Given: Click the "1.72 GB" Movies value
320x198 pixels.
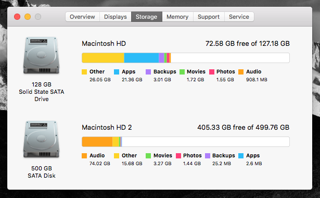Looking at the screenshot, I should pyautogui.click(x=195, y=80).
